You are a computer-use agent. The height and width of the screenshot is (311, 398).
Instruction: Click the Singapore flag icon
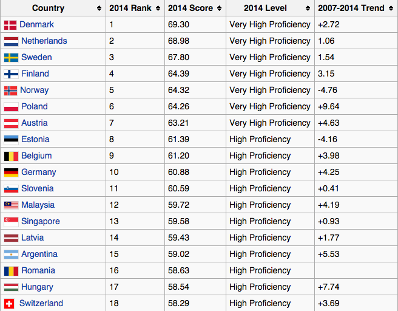tap(11, 222)
